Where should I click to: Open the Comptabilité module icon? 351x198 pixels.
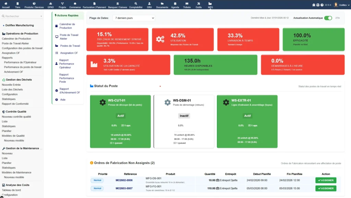[x=136, y=4]
